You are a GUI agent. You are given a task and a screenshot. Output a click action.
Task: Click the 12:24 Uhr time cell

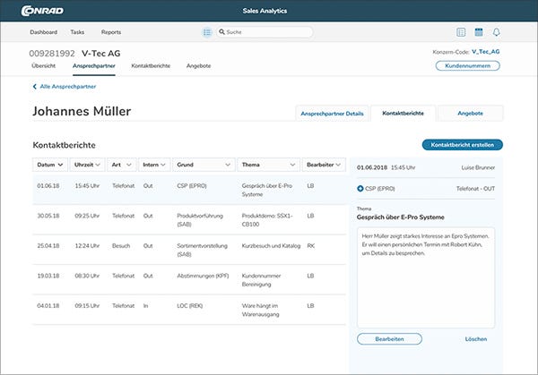click(x=87, y=246)
